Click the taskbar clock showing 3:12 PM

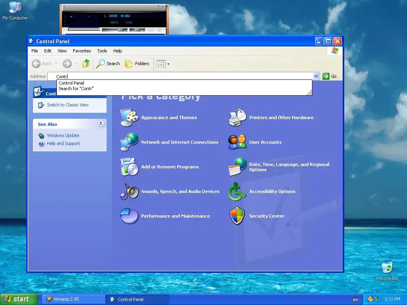tap(392, 299)
